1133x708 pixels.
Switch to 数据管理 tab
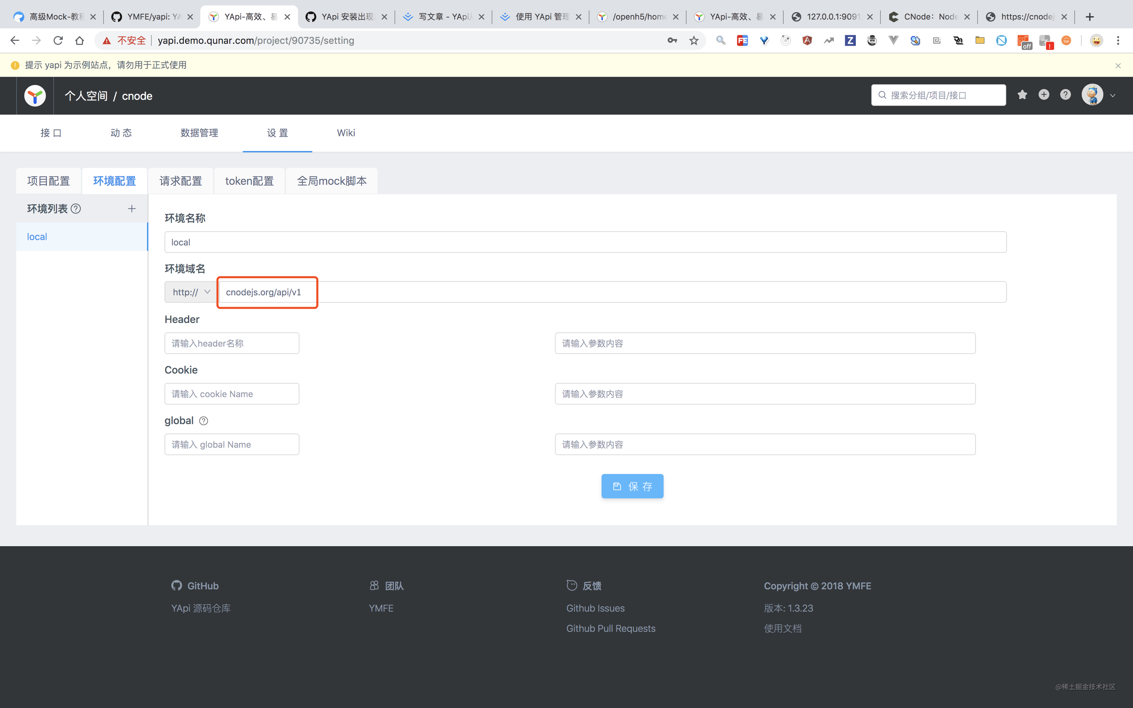[x=199, y=133]
